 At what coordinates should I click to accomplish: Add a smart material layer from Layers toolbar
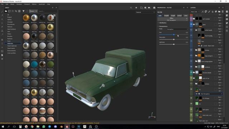tap(216, 11)
